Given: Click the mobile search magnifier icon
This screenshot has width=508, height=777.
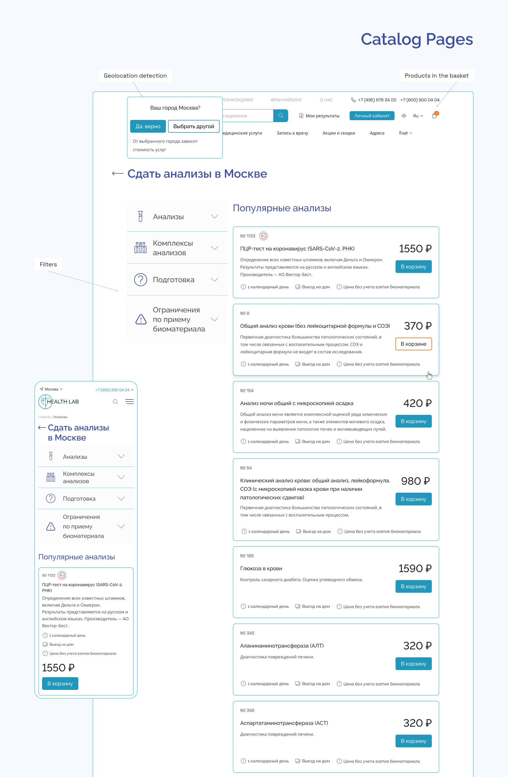Looking at the screenshot, I should click(115, 402).
